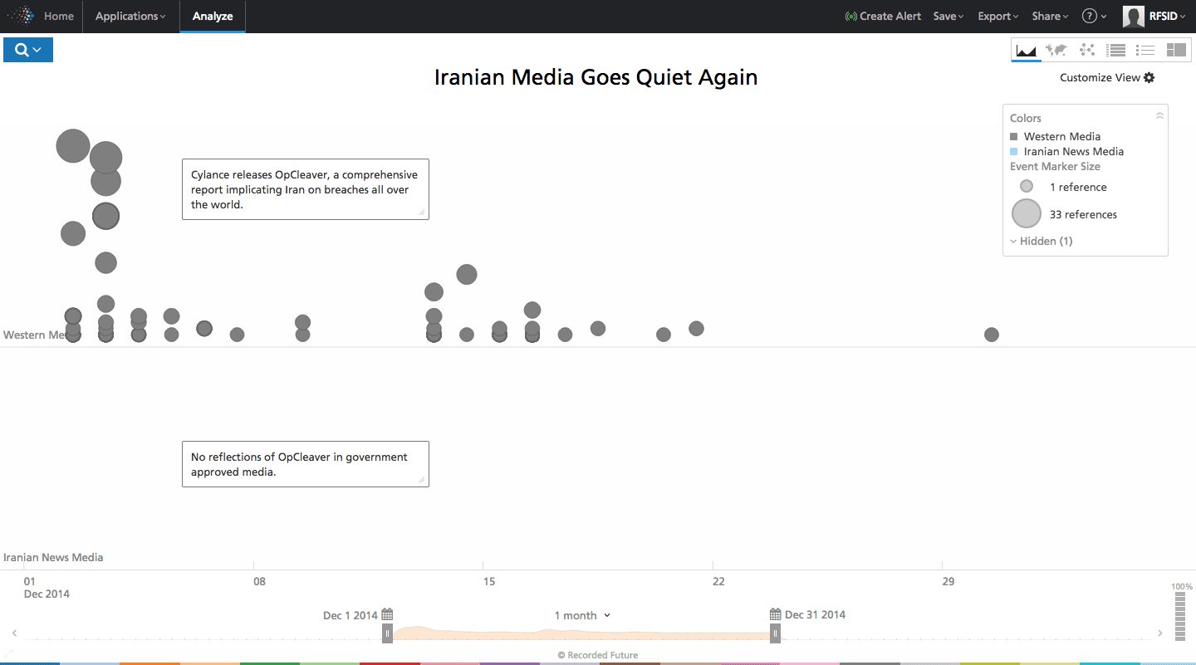Screen dimensions: 1196x665
Task: Select the timeline view icon
Action: coord(1027,50)
